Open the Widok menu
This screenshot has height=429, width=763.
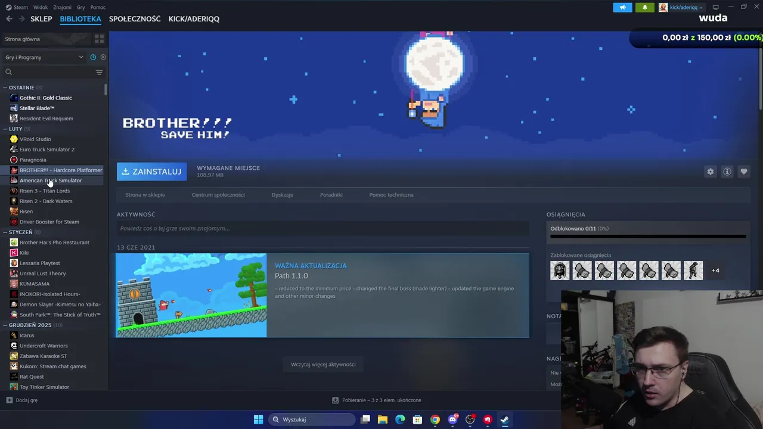point(41,7)
